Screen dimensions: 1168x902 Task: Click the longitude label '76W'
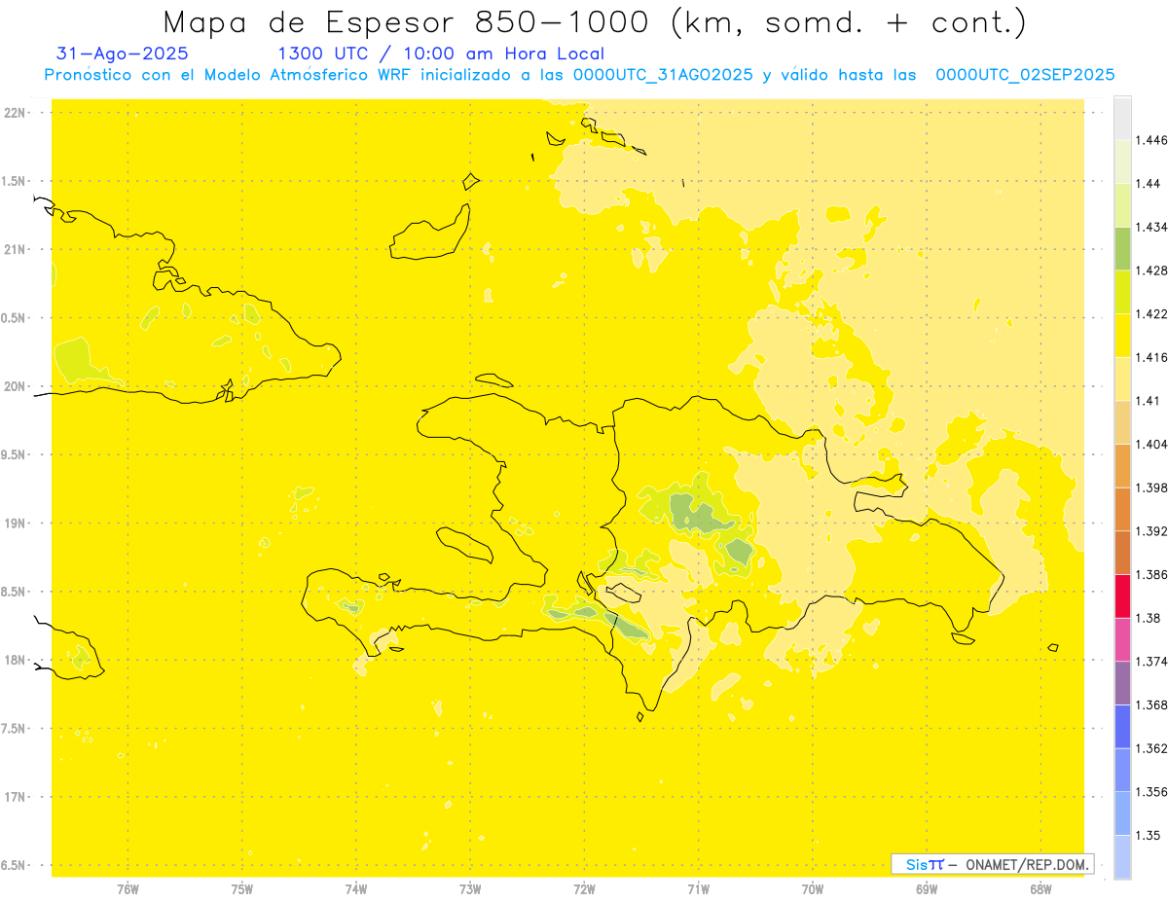tap(128, 889)
